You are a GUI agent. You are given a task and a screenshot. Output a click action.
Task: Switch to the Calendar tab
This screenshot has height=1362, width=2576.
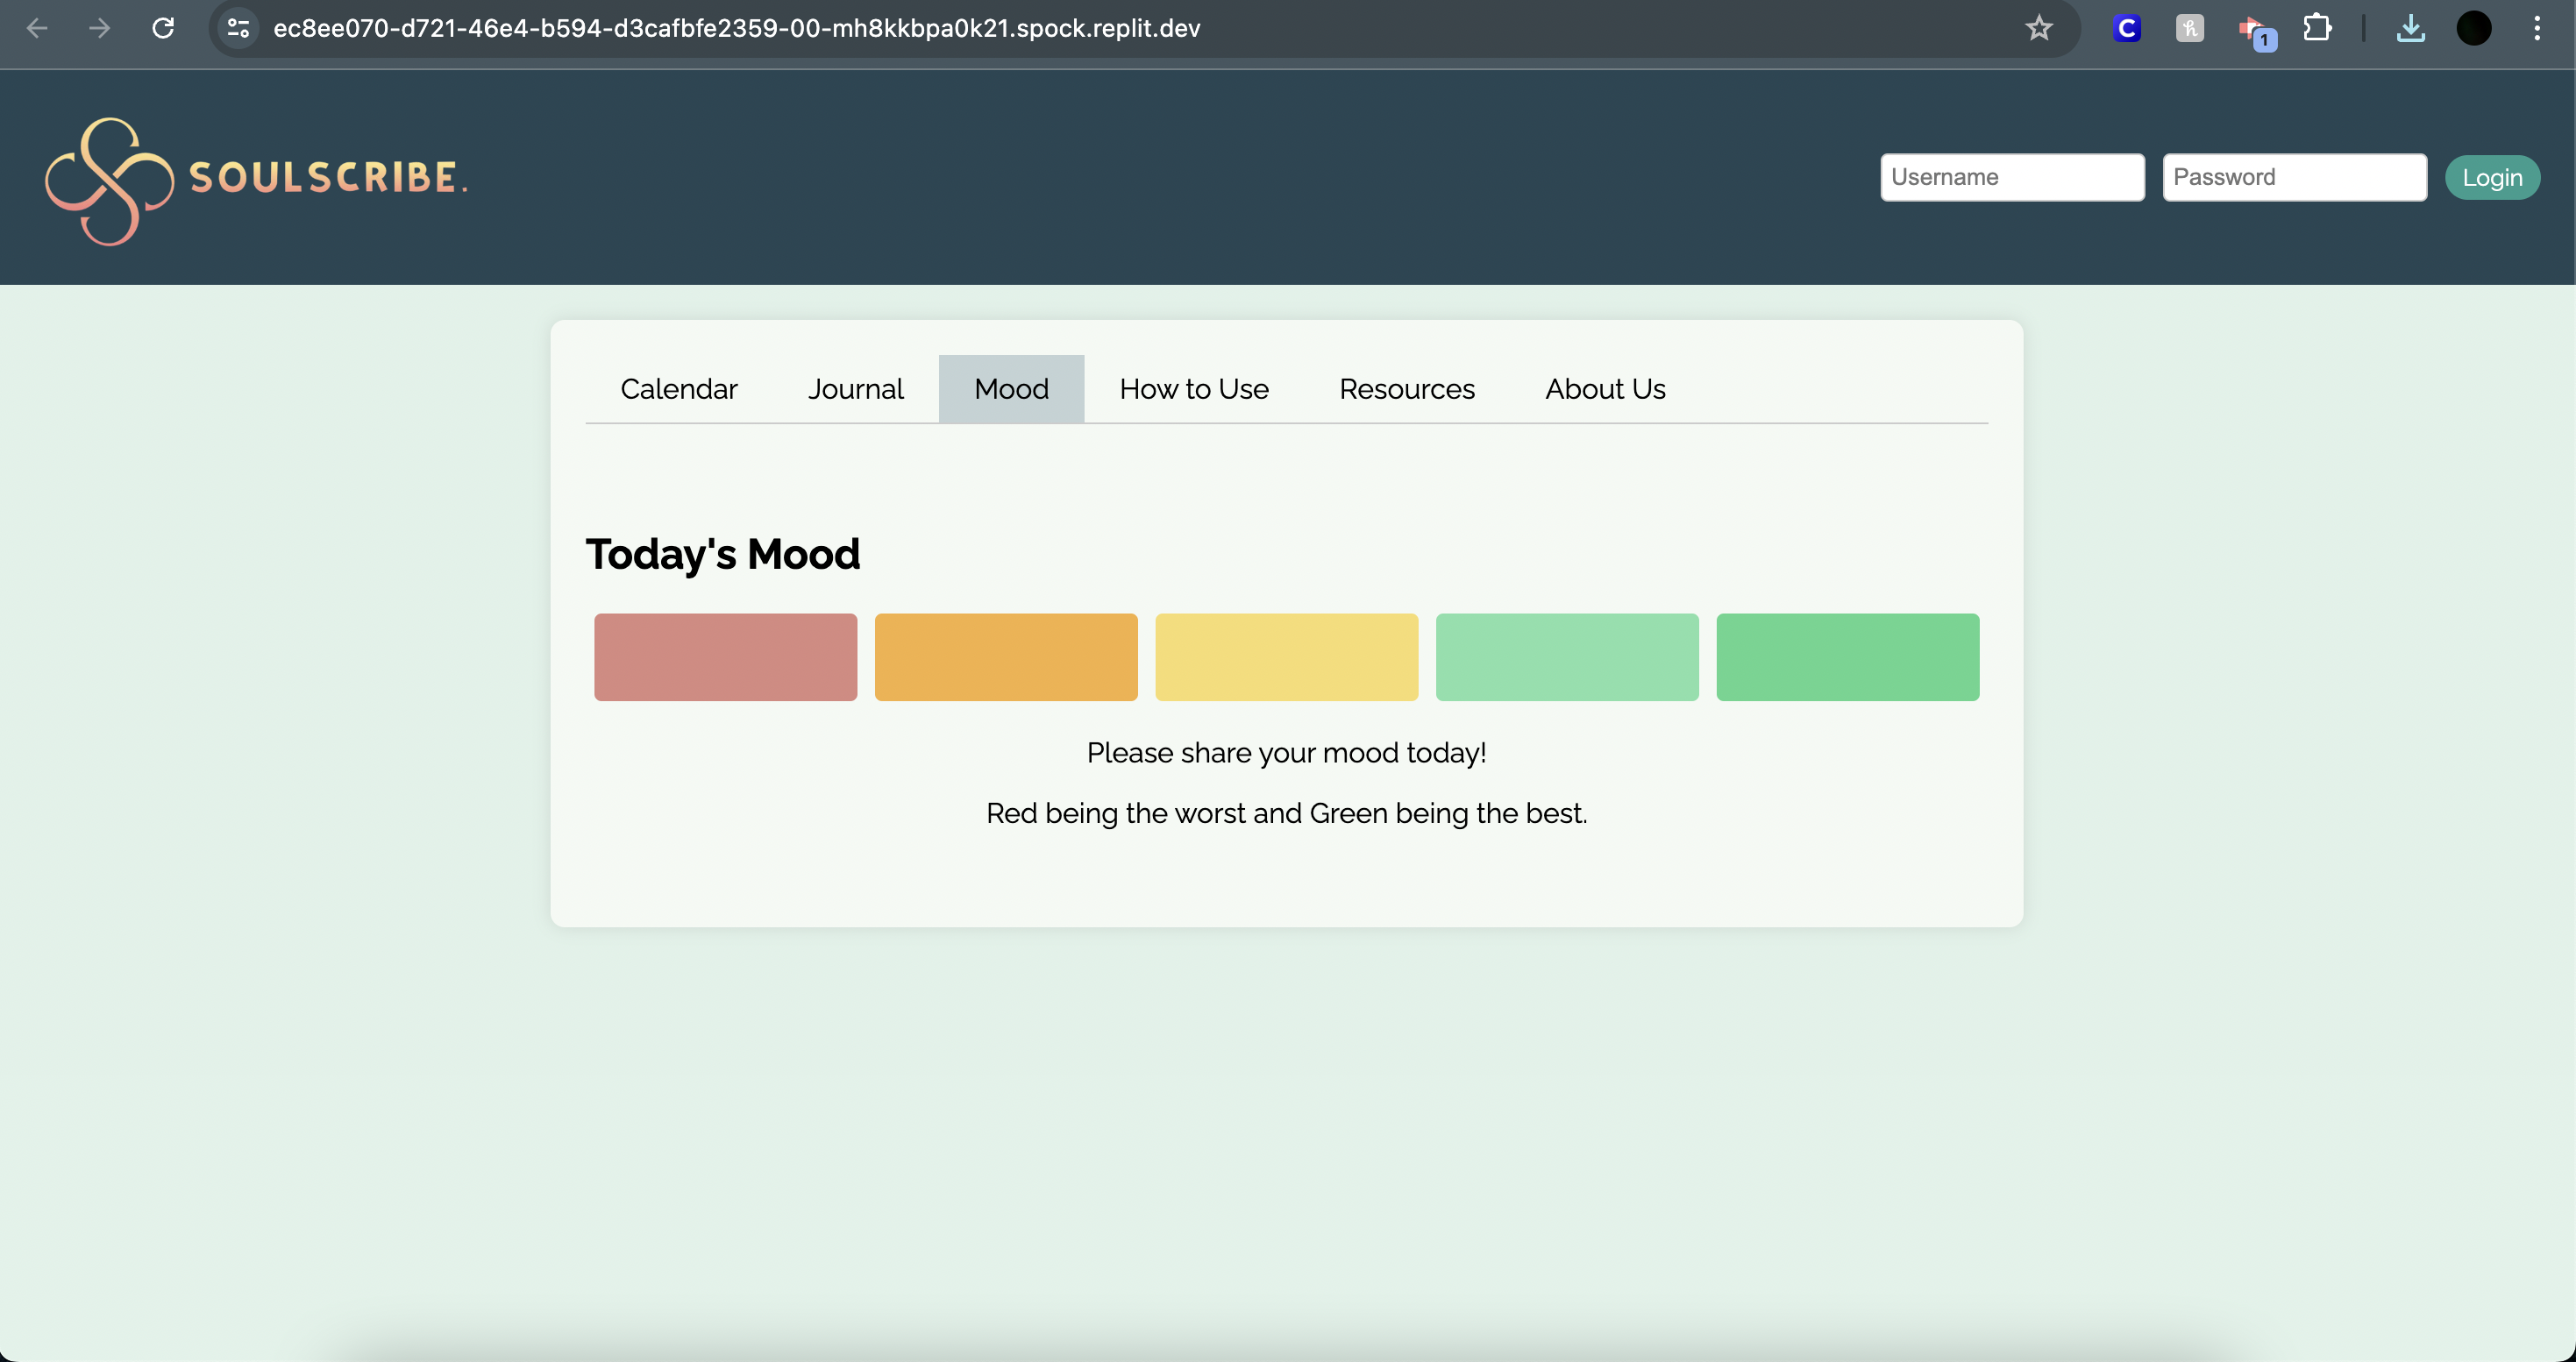point(678,389)
